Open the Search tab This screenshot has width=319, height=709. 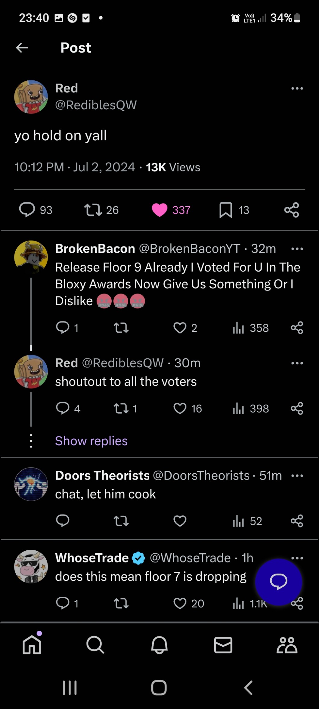click(x=95, y=645)
